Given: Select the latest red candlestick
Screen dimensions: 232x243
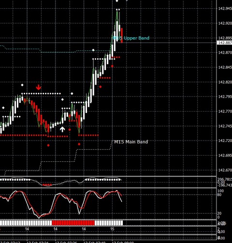Looking at the screenshot, I should tap(122, 35).
